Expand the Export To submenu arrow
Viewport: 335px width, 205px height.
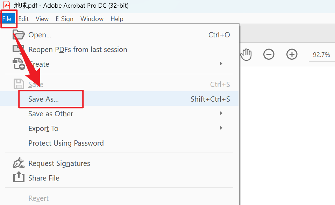(x=221, y=128)
